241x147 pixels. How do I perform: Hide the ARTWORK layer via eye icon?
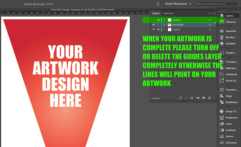pos(154,25)
